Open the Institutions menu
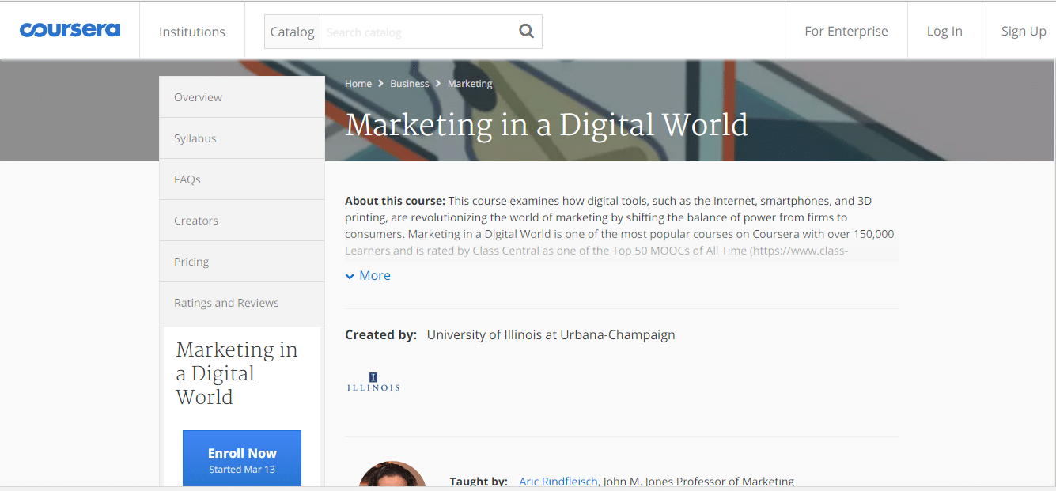The height and width of the screenshot is (491, 1056). coord(192,32)
